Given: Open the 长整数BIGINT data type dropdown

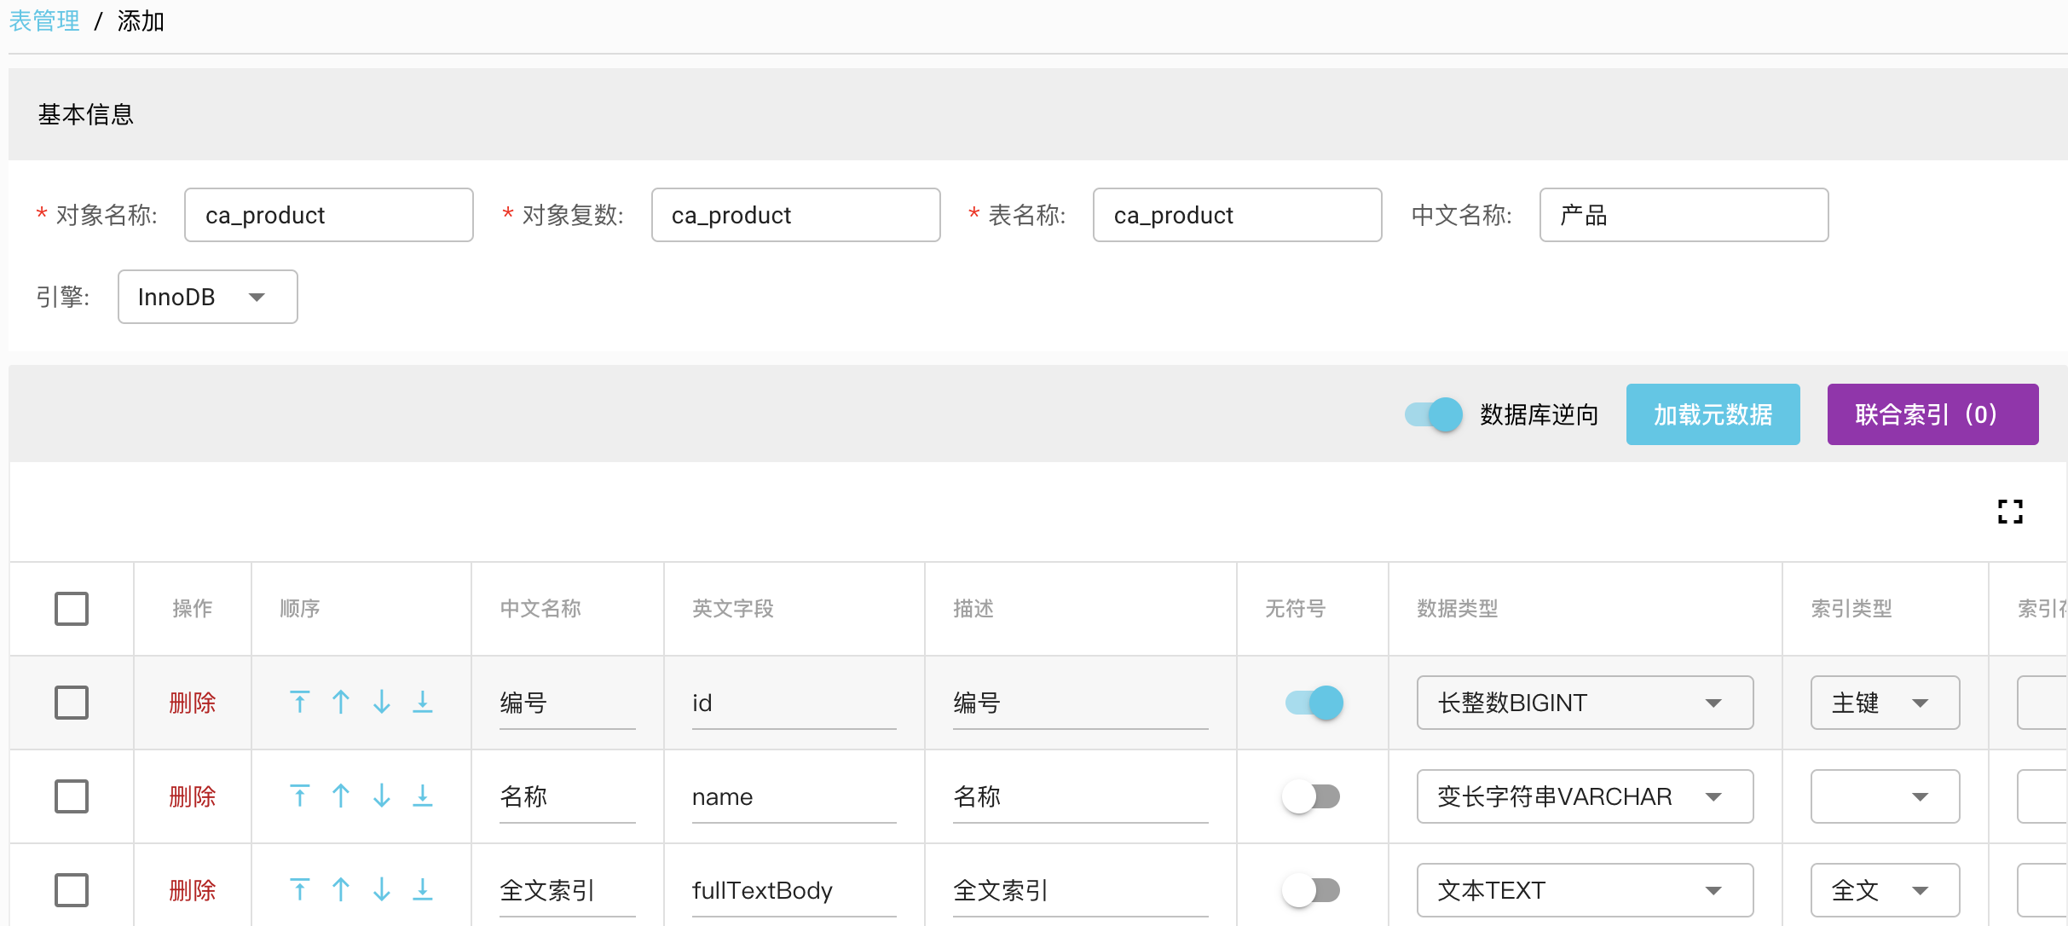Looking at the screenshot, I should (1584, 703).
